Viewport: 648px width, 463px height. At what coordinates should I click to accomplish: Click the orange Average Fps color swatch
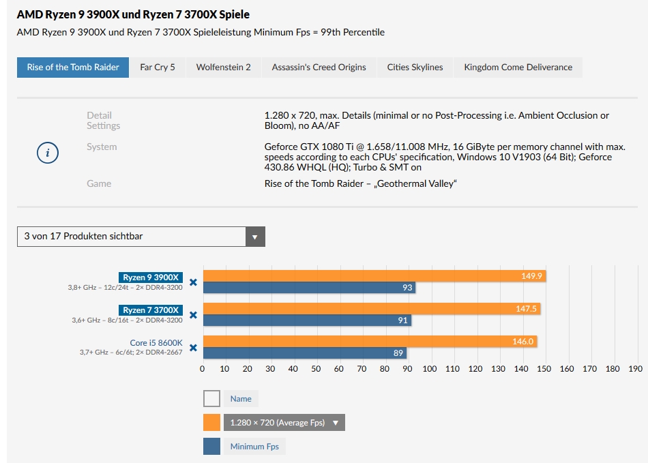[211, 423]
